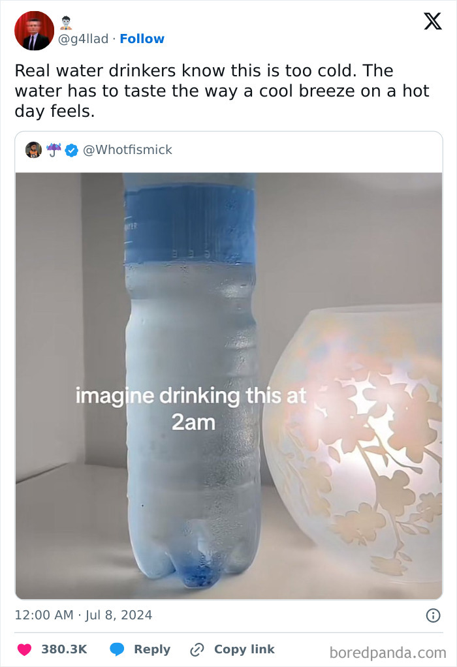The width and height of the screenshot is (457, 667).
Task: Click the blue reply bubble icon
Action: (117, 649)
